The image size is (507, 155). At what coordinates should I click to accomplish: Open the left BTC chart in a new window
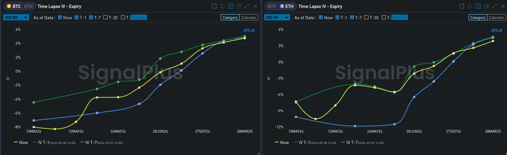(x=214, y=6)
